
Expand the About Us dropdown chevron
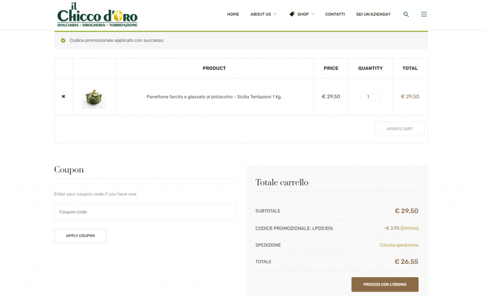(275, 14)
